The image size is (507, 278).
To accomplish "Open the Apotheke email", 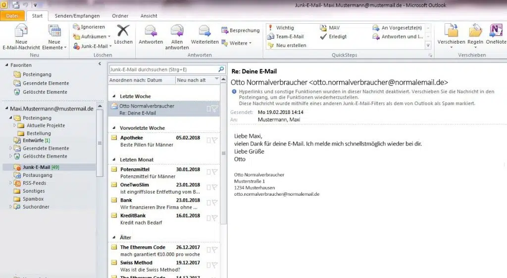I will point(164,141).
